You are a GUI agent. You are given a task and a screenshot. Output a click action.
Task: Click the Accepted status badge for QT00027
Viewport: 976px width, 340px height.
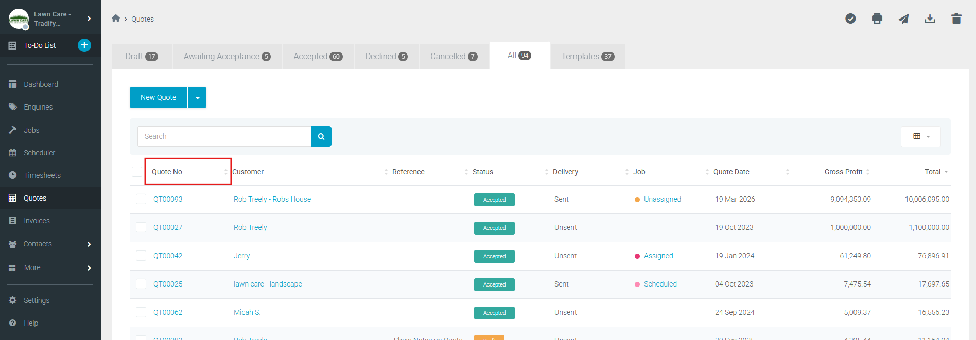coord(494,228)
